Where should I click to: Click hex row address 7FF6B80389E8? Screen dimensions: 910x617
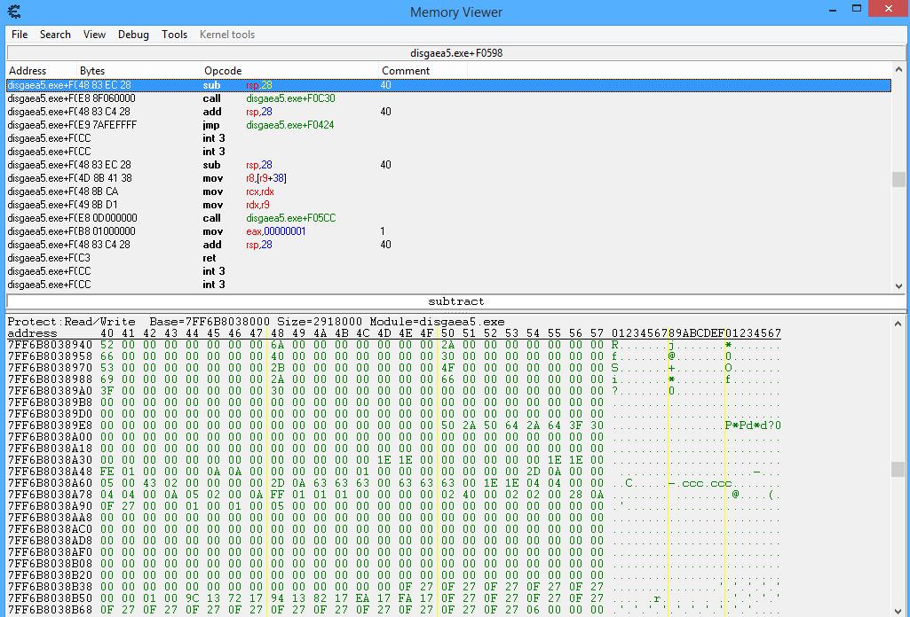(x=50, y=426)
